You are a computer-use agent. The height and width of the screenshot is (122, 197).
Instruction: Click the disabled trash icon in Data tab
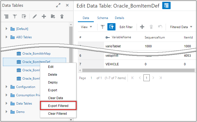151,27
